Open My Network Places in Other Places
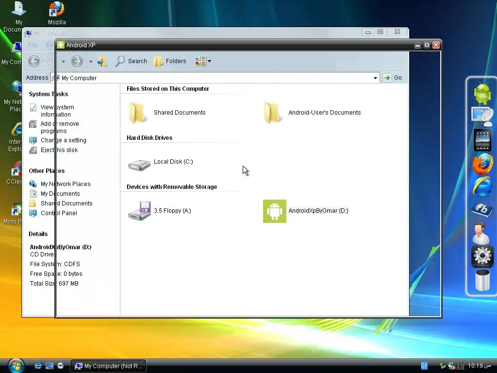This screenshot has width=497, height=373. point(66,184)
